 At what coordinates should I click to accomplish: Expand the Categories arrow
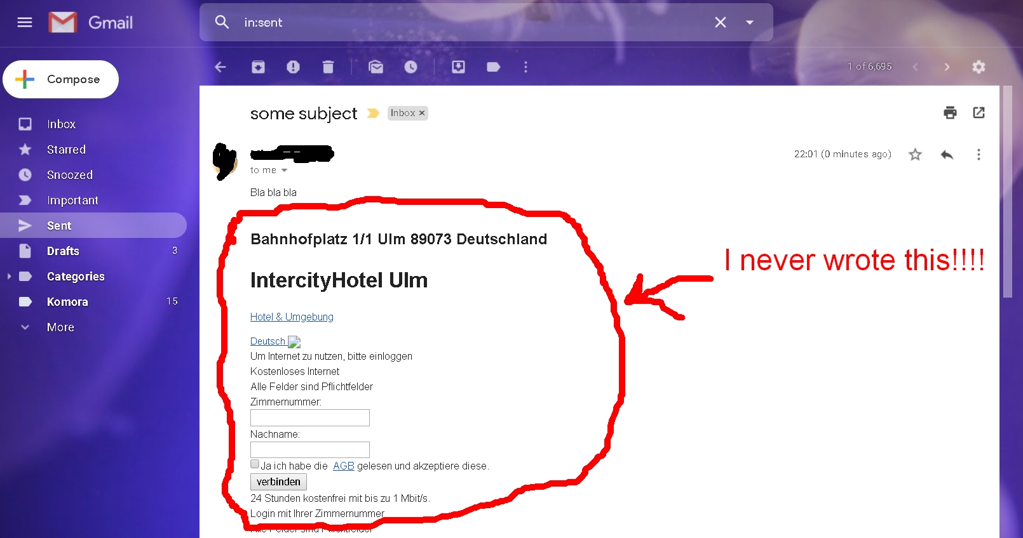pyautogui.click(x=9, y=276)
